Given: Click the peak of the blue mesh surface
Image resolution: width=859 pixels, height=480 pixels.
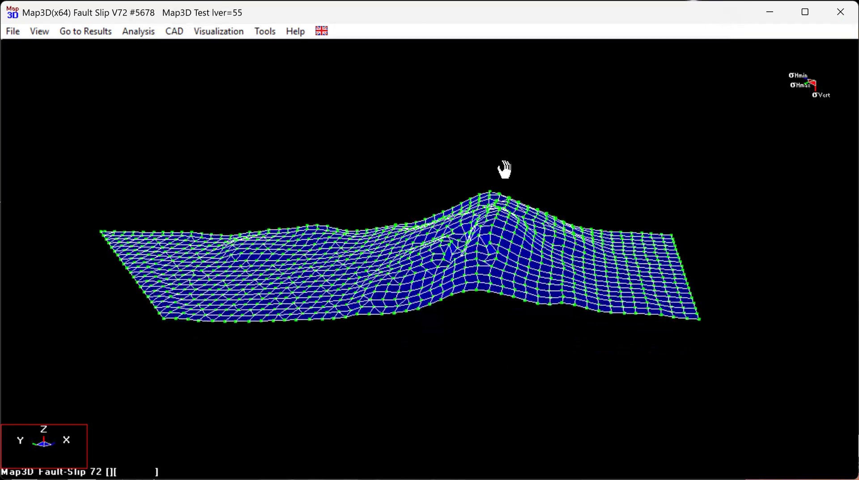Looking at the screenshot, I should [490, 193].
